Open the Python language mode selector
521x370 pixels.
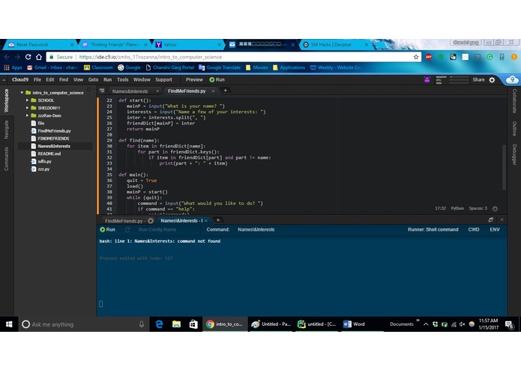[457, 208]
